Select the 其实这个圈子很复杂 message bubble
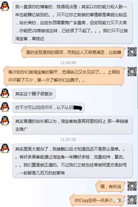Viewport: 138px width, 207px height. pos(34,94)
